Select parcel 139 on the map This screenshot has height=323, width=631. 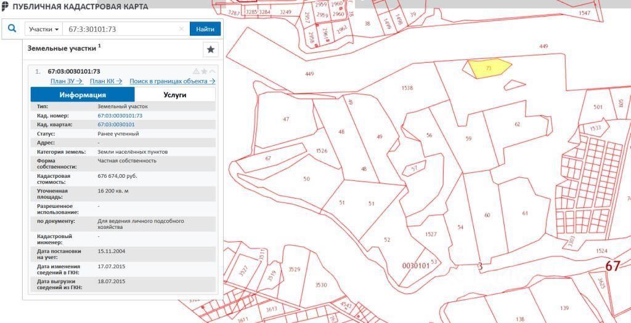pos(564,308)
